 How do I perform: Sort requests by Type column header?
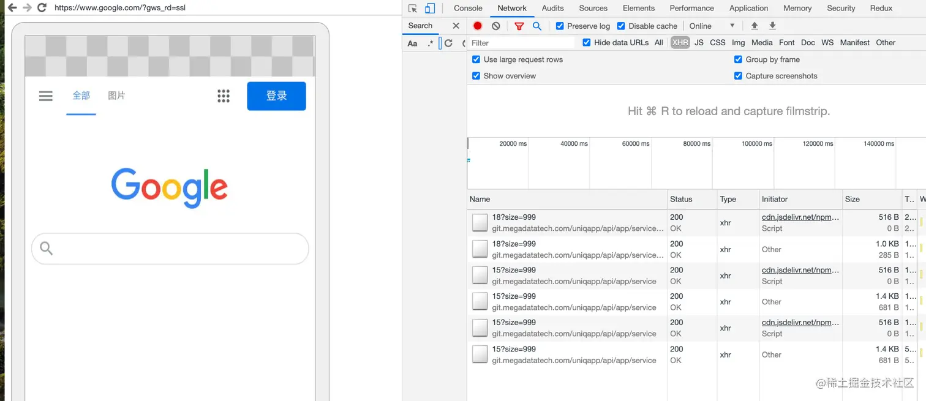[x=738, y=199]
